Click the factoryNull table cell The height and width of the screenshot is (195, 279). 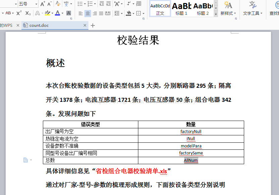(x=191, y=132)
